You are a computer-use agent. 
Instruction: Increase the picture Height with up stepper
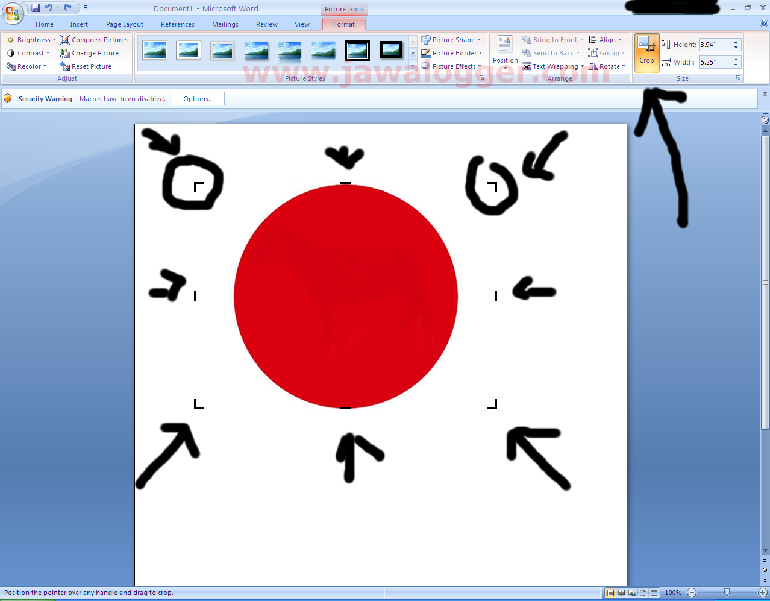(736, 42)
